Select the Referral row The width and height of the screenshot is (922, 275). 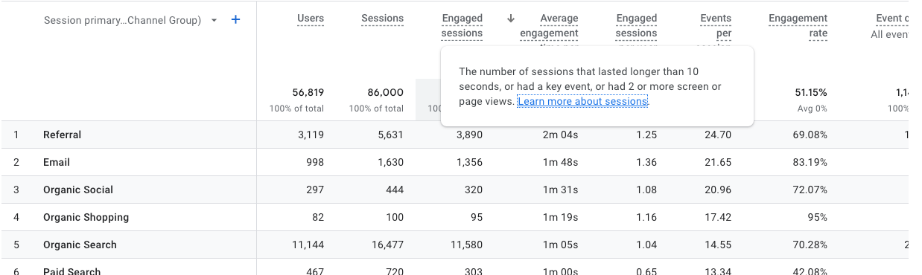click(454, 135)
